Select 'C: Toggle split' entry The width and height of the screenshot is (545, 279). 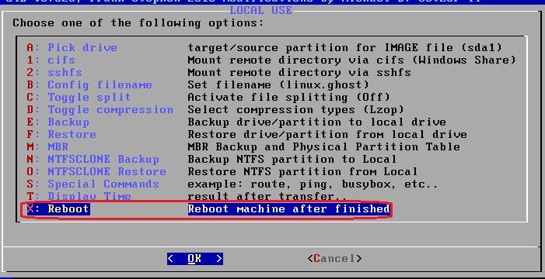pyautogui.click(x=79, y=97)
